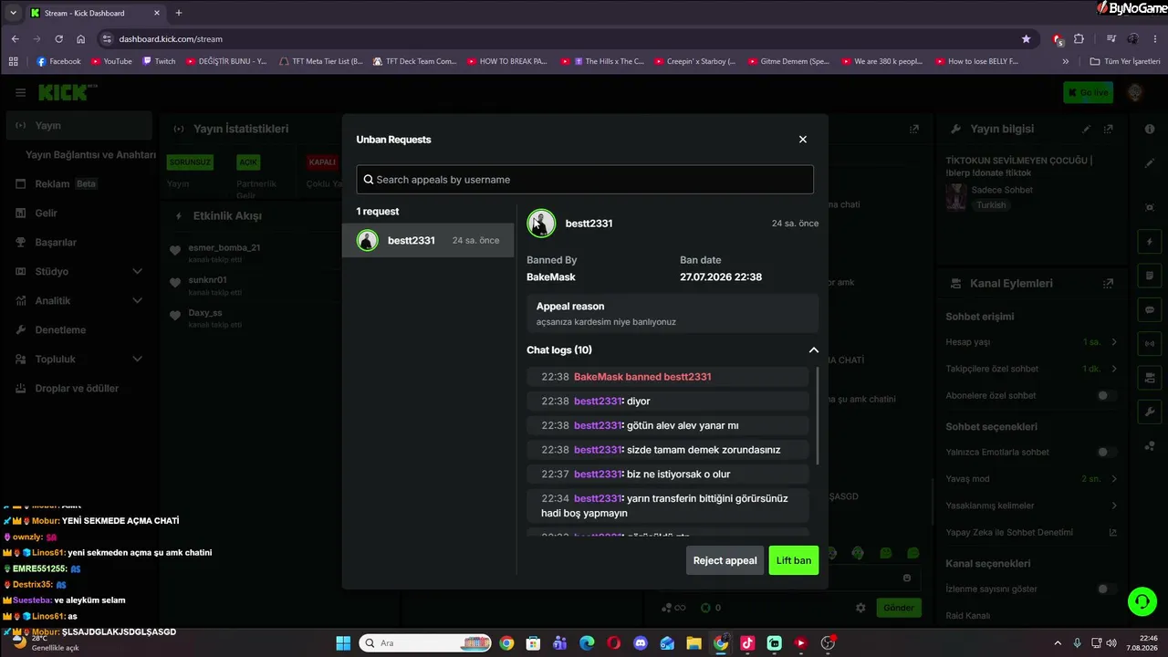Focus the Search appeals by username field
1168x657 pixels.
(585, 180)
